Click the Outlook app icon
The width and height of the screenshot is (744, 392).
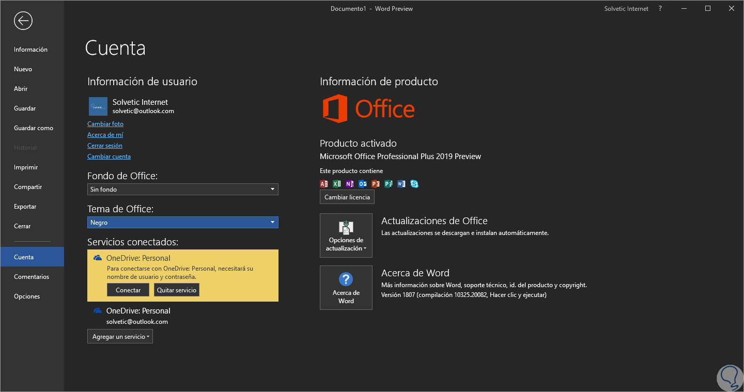pyautogui.click(x=363, y=183)
